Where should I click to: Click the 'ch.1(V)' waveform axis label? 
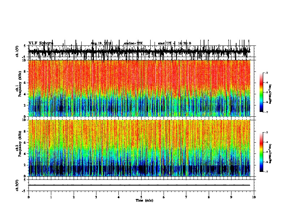coord(17,51)
